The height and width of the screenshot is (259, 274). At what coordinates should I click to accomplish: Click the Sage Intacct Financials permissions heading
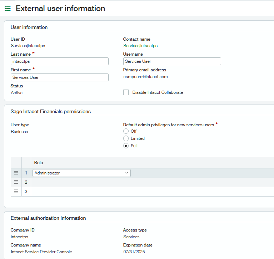tap(50, 111)
